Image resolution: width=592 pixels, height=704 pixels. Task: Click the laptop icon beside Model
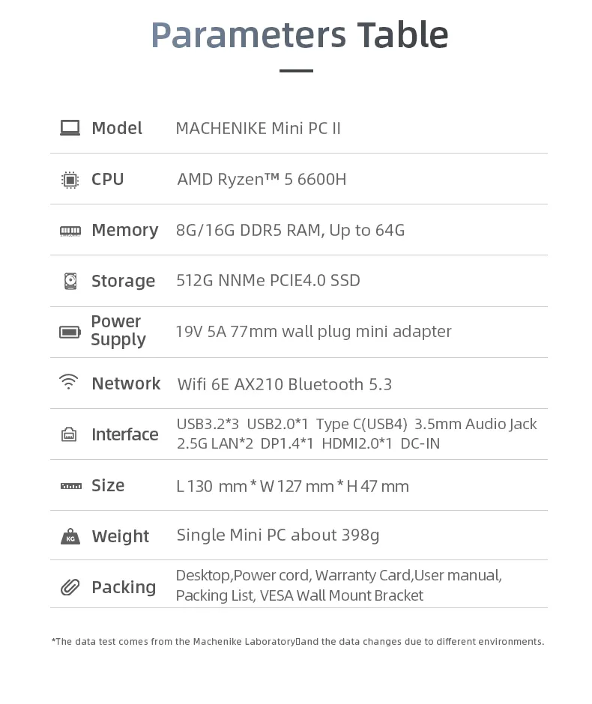point(70,128)
